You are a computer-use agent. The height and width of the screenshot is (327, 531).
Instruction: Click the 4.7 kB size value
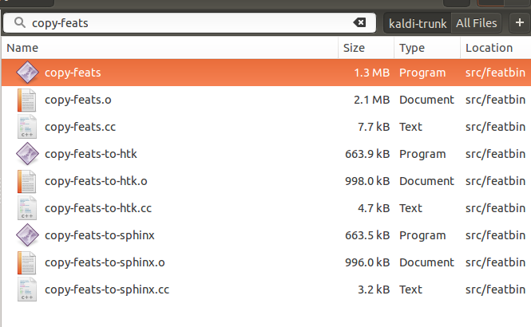374,208
